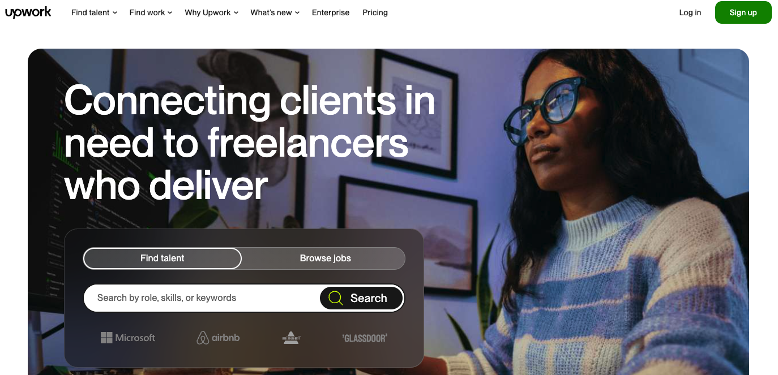Expand the Find talent dropdown menu

click(94, 12)
